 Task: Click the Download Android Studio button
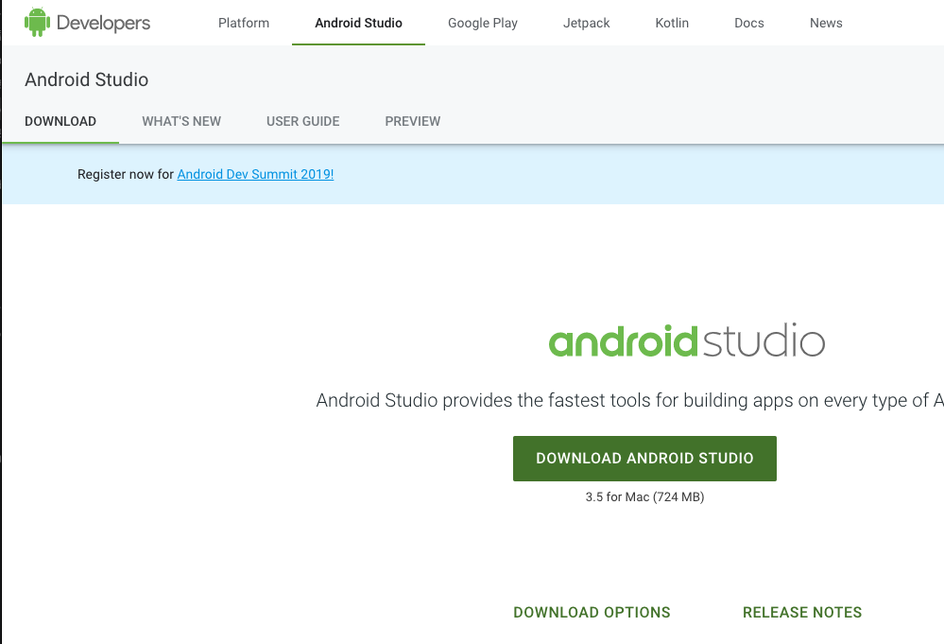[x=644, y=459]
